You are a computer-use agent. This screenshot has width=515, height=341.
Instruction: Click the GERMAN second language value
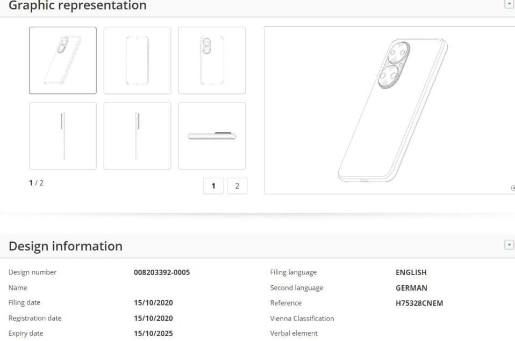412,288
